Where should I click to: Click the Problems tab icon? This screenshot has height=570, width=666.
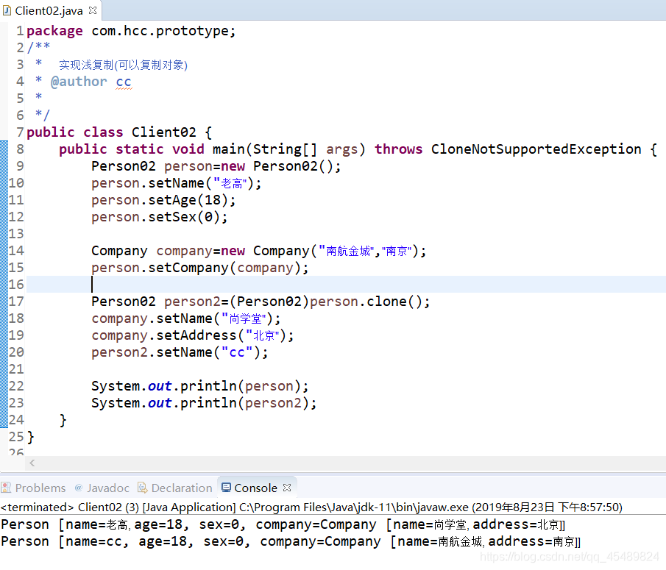[x=6, y=488]
